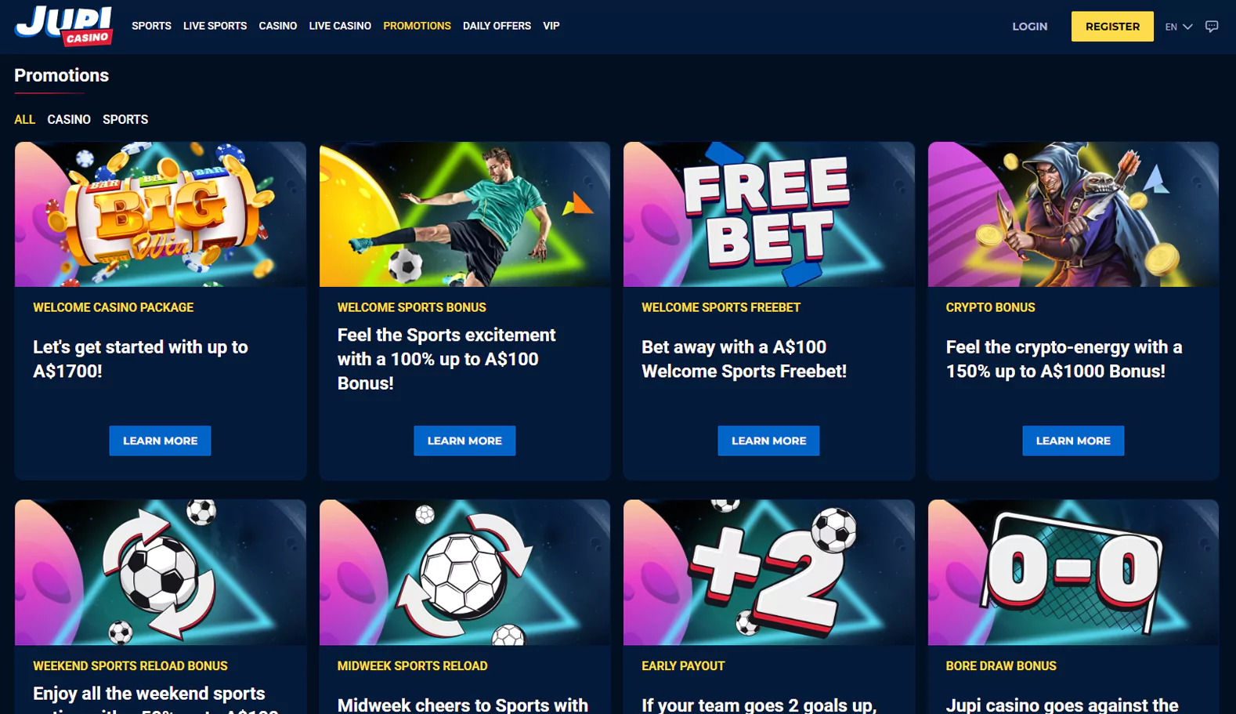
Task: Learn more about Crypto Bonus
Action: [x=1073, y=441]
